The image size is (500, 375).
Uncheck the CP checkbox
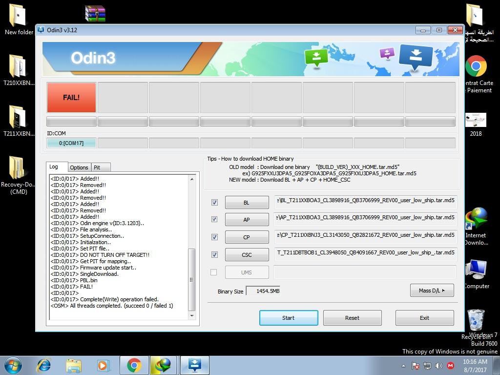pos(215,237)
